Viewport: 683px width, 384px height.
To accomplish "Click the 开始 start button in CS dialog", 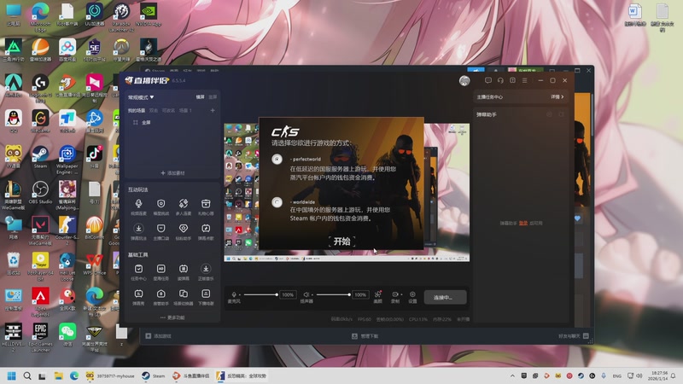I will click(342, 241).
